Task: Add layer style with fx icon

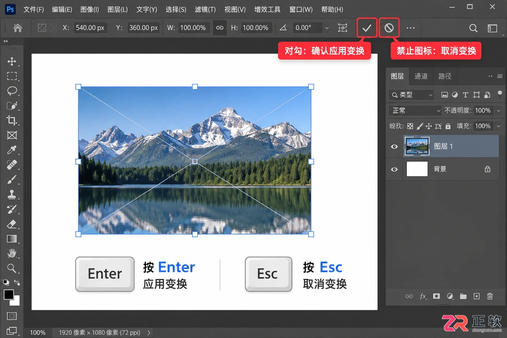Action: [423, 296]
